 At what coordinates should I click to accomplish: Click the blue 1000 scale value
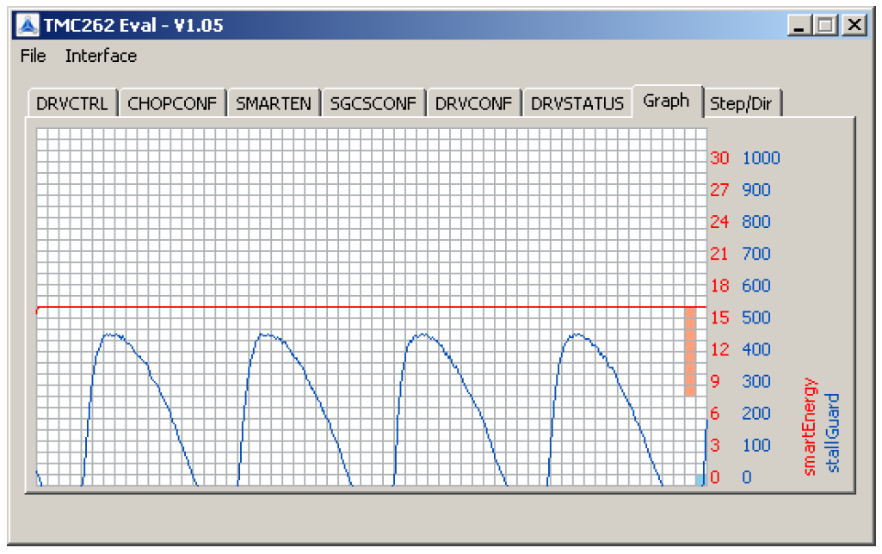[x=761, y=158]
